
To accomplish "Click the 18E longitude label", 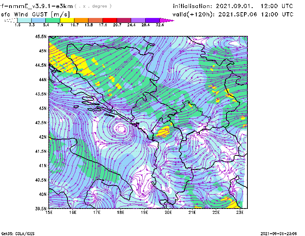I will tap(120, 212).
